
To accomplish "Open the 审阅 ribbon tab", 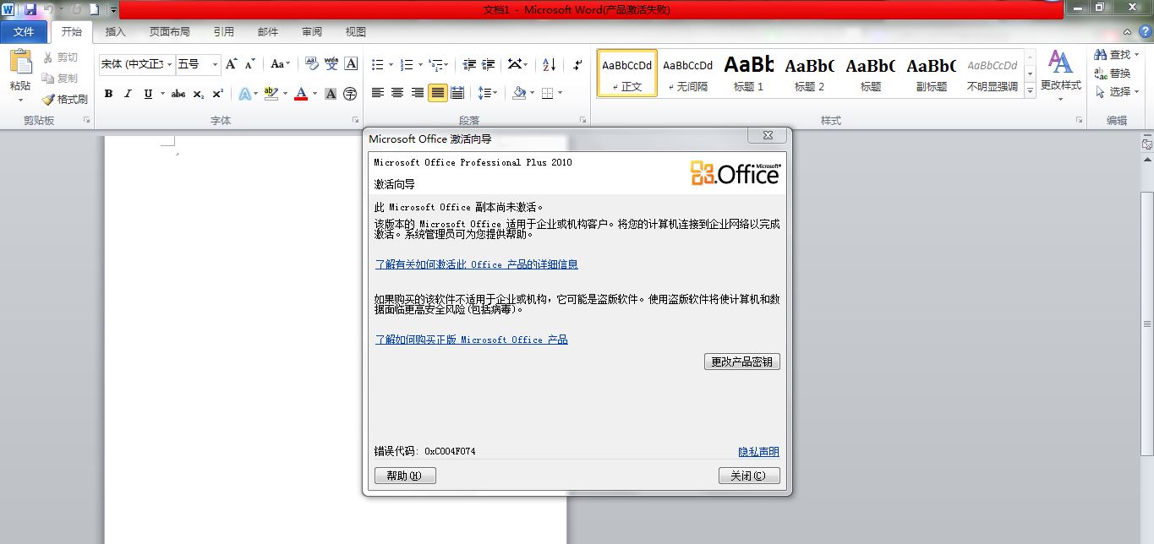I will tap(311, 31).
